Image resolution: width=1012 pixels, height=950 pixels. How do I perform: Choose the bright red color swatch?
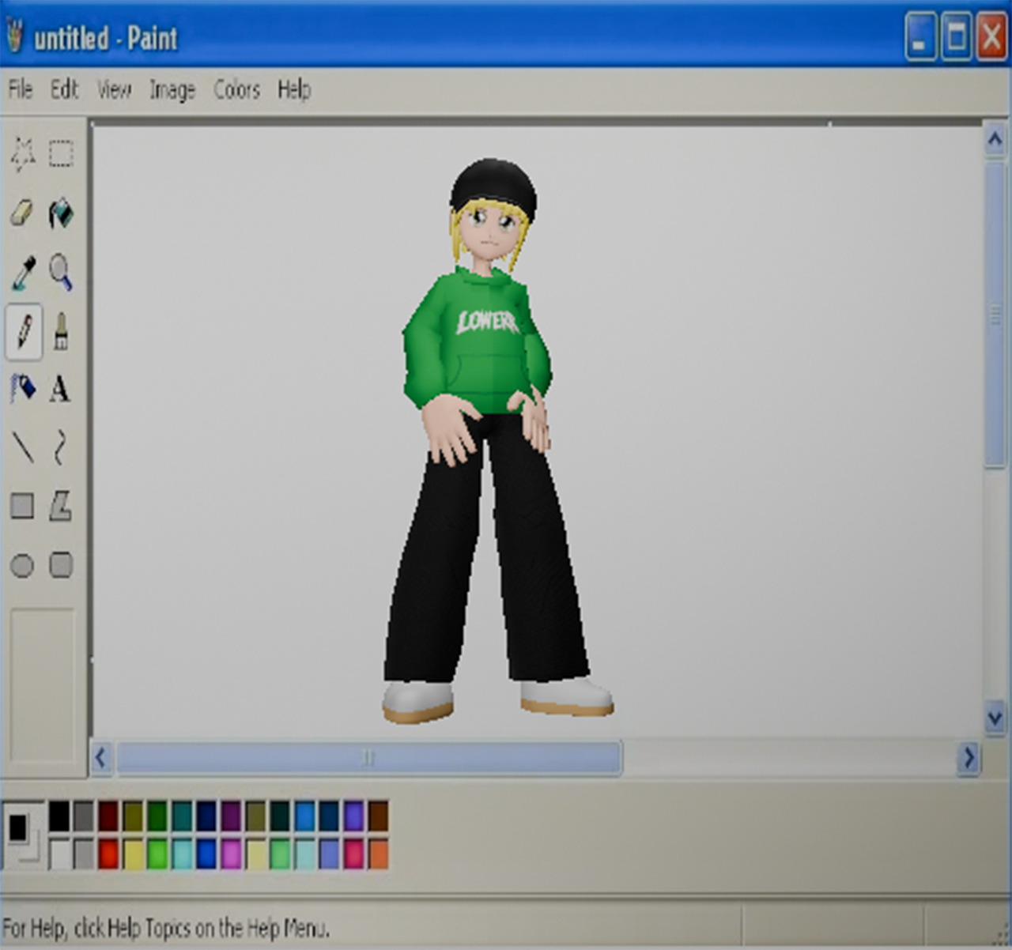pos(108,854)
